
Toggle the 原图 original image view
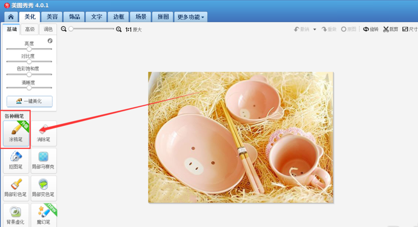coord(349,29)
